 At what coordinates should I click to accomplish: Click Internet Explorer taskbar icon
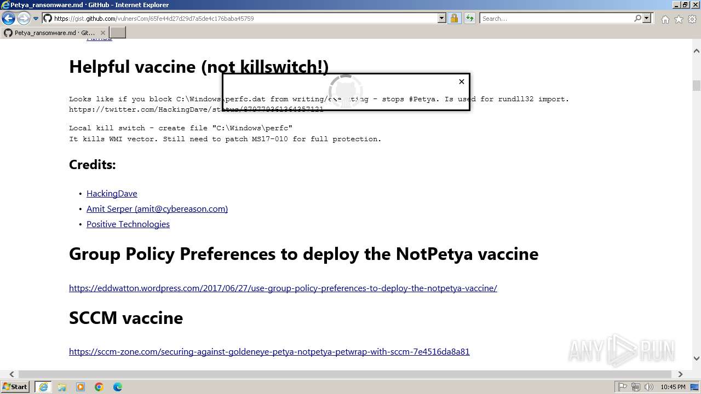click(x=43, y=387)
